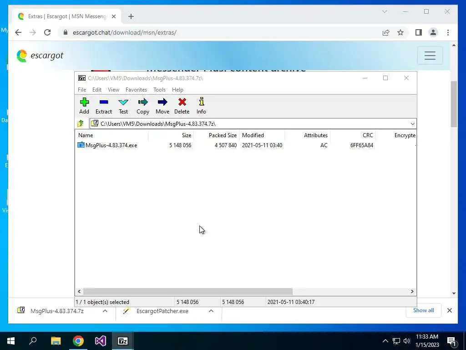Open Chrome three-dot menu

tap(448, 32)
